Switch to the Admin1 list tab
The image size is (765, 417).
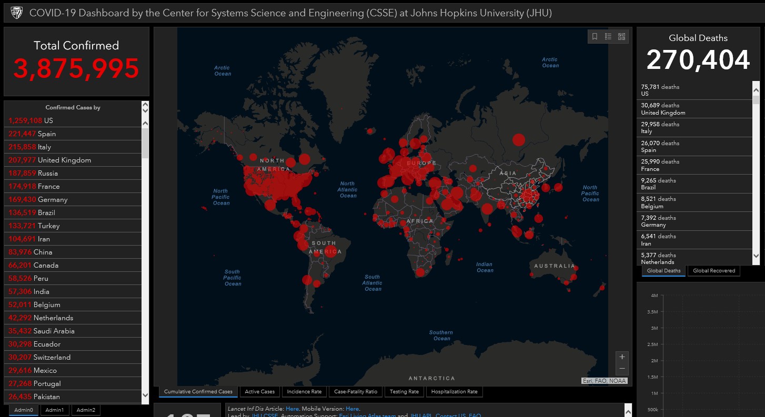[55, 410]
